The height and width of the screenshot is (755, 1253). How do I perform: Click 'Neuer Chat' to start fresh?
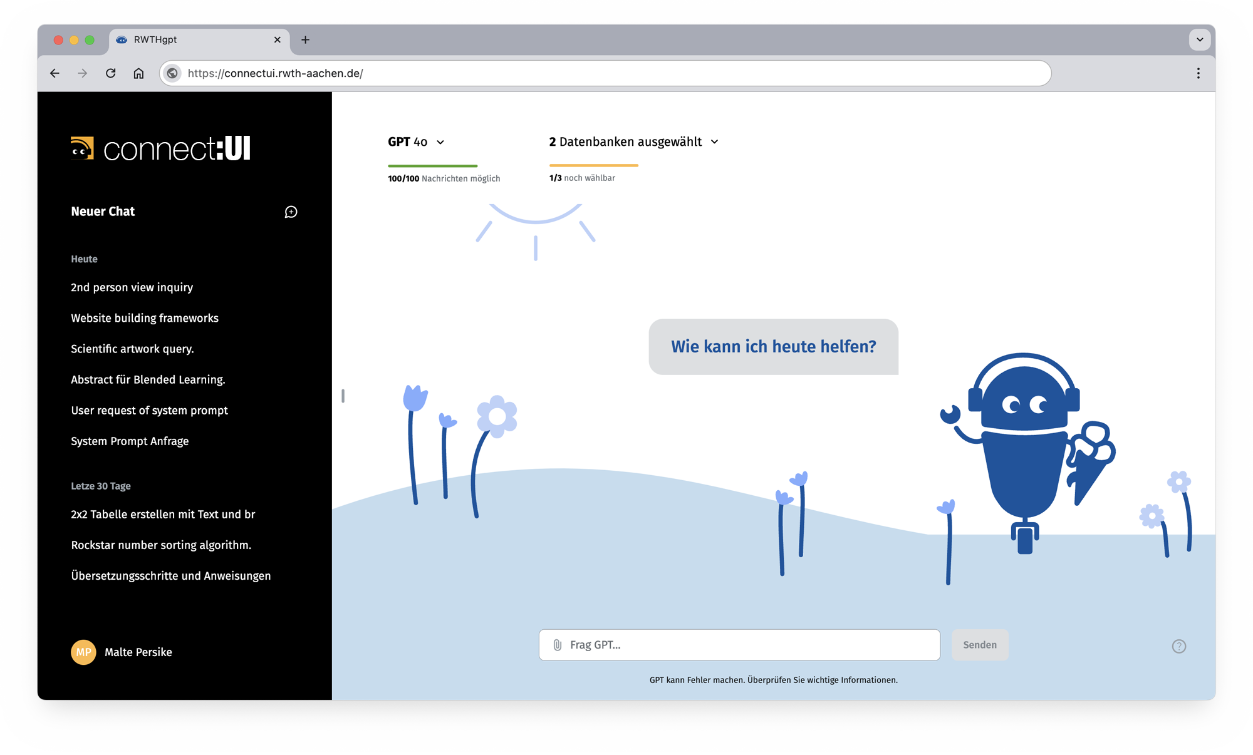[x=103, y=212]
